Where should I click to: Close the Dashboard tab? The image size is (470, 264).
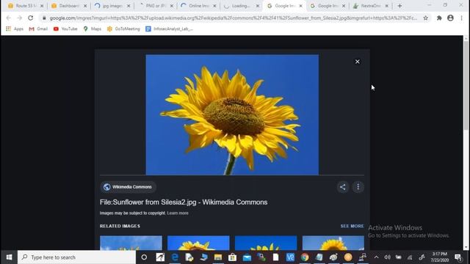tap(85, 6)
